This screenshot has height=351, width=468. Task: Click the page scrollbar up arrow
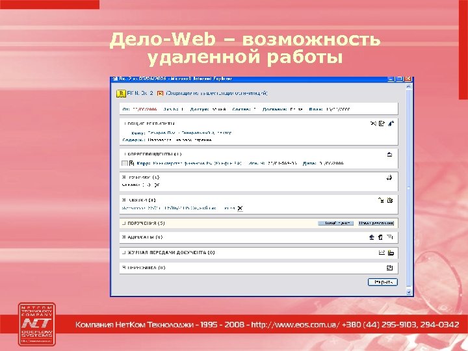point(409,86)
